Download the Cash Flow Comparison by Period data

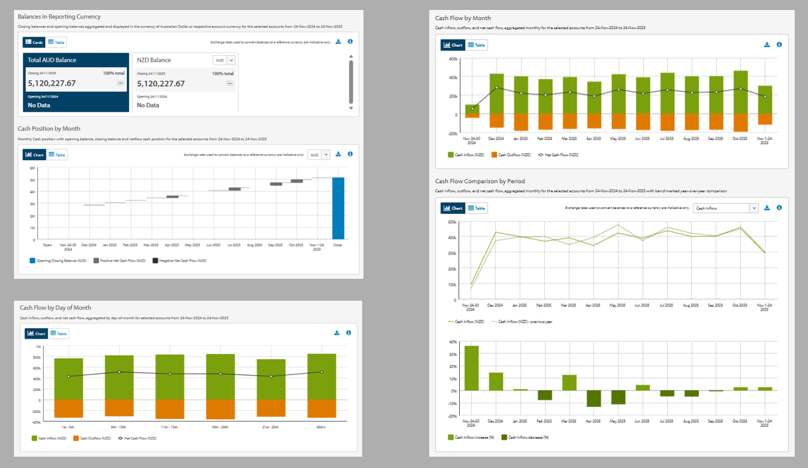coord(767,208)
